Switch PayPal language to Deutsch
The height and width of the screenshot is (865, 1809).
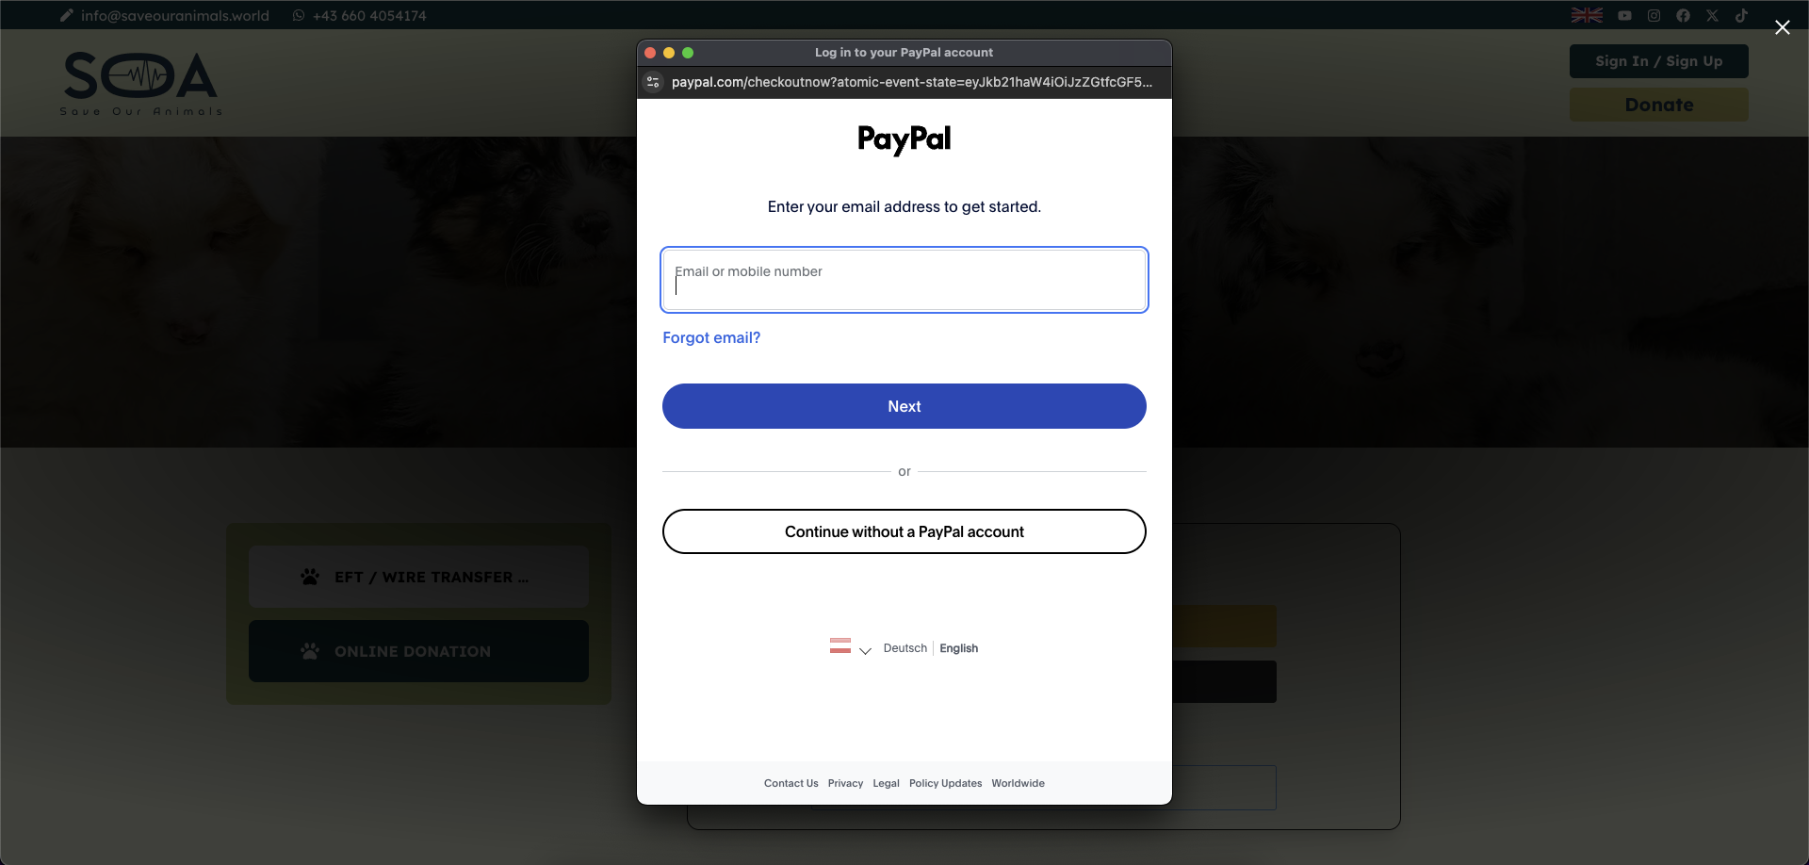click(x=905, y=648)
